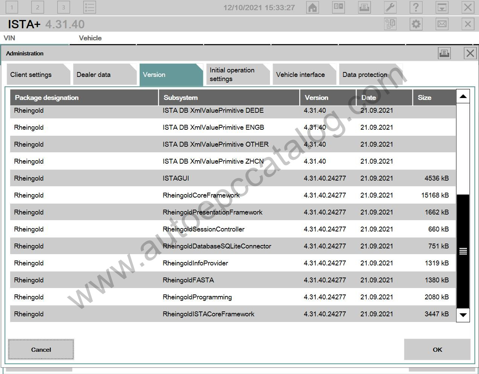Click the wrench administration icon
479x374 pixels.
[390, 7]
